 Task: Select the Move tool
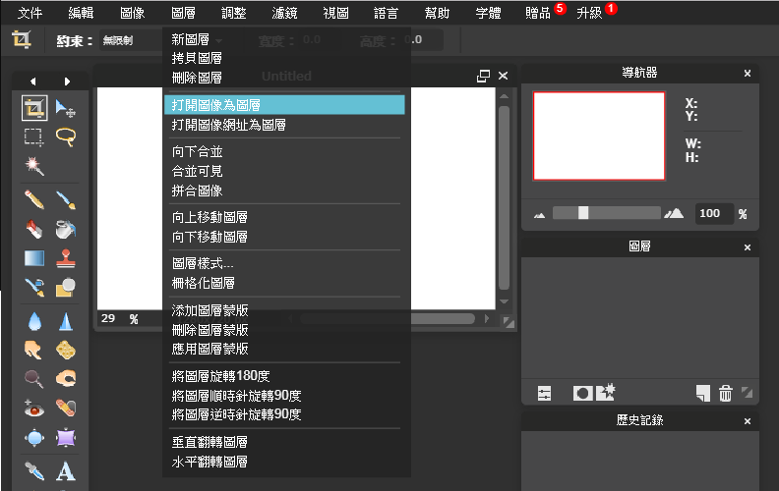(66, 108)
